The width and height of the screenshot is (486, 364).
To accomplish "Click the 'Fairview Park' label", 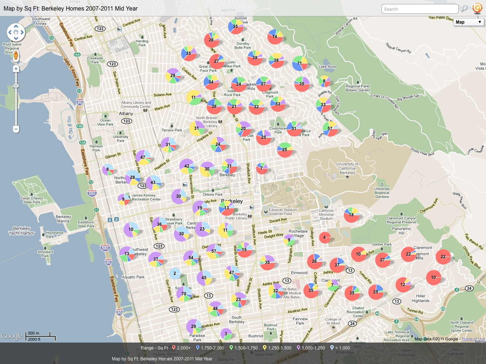I will [x=300, y=321].
